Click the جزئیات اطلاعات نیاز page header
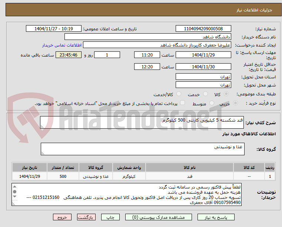282x227 pixels. click(x=143, y=10)
